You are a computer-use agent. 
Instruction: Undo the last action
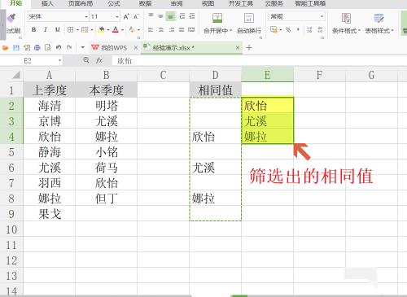coord(59,48)
